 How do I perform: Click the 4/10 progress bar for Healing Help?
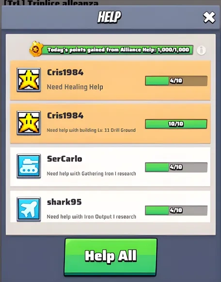176,81
